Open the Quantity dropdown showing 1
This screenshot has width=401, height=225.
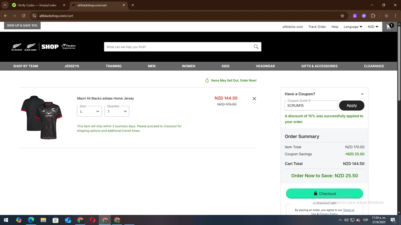117,111
